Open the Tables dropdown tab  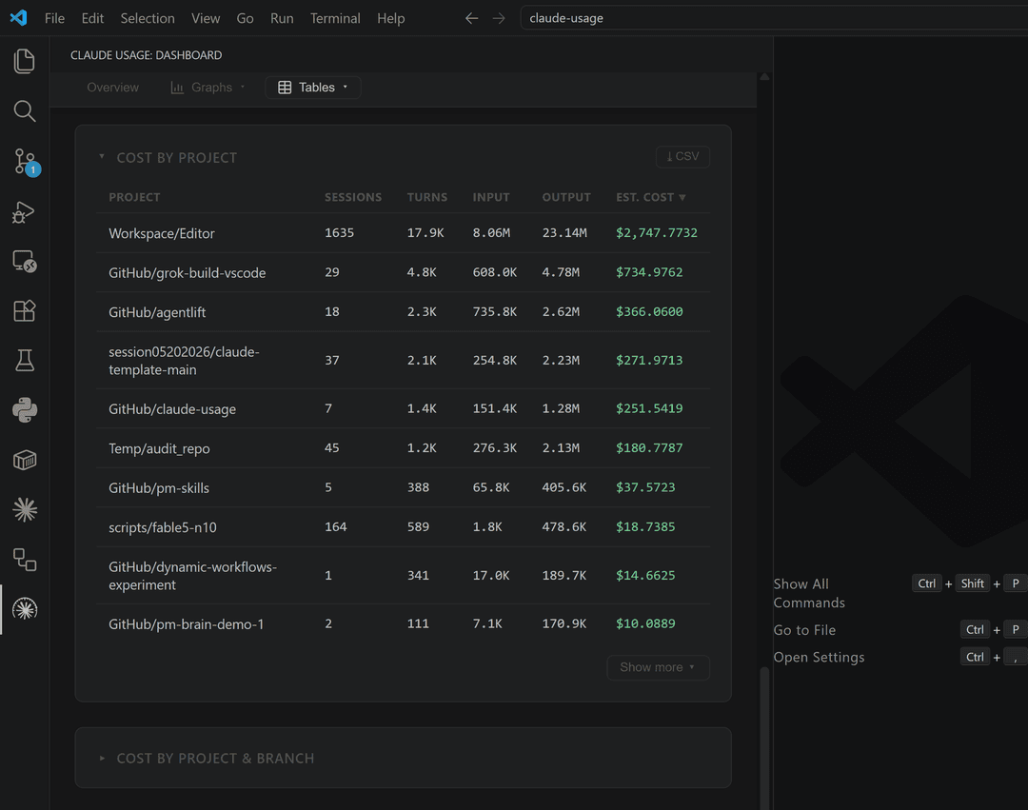pos(313,88)
